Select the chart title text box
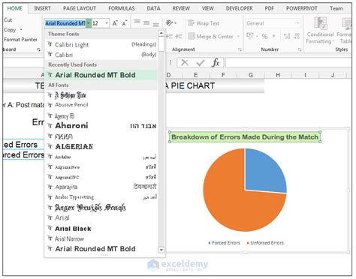 point(245,137)
